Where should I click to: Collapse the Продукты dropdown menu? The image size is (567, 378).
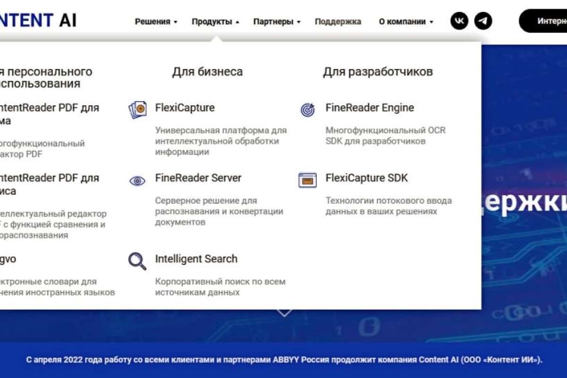[215, 22]
